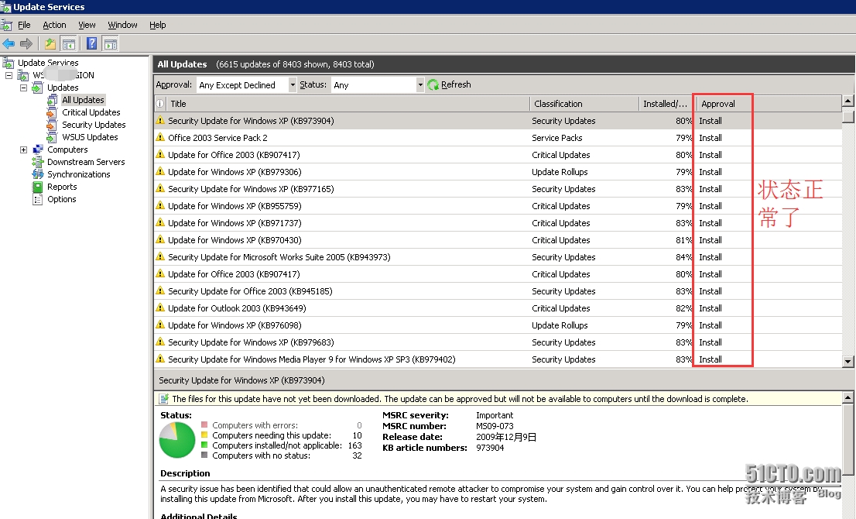Screen dimensions: 856x519
Task: Collapse the WSUS server node in tree
Action: pos(9,75)
